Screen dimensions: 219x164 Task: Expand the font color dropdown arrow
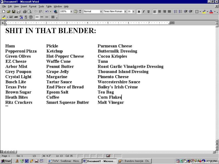[x=215, y=11]
